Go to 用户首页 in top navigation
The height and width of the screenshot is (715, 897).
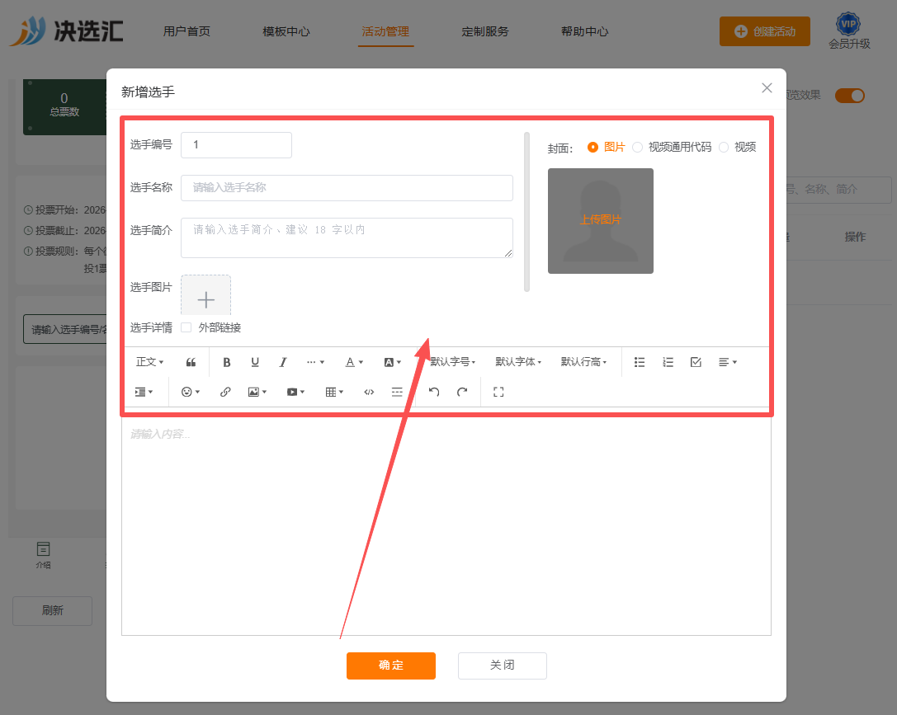pyautogui.click(x=186, y=31)
